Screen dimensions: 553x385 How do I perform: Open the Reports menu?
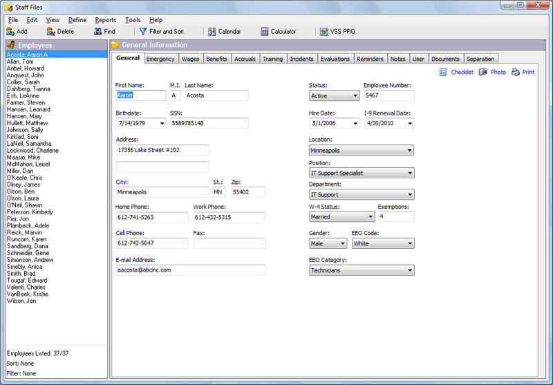pyautogui.click(x=106, y=20)
